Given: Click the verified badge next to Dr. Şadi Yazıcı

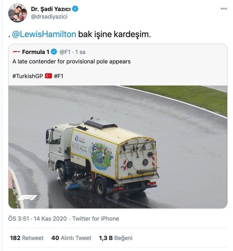Looking at the screenshot, I should [75, 9].
